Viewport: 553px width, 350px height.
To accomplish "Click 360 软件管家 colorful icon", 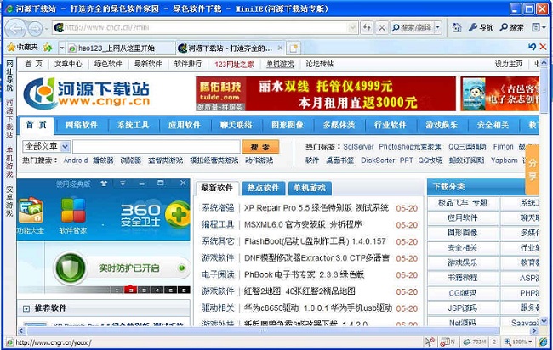I will (x=73, y=215).
